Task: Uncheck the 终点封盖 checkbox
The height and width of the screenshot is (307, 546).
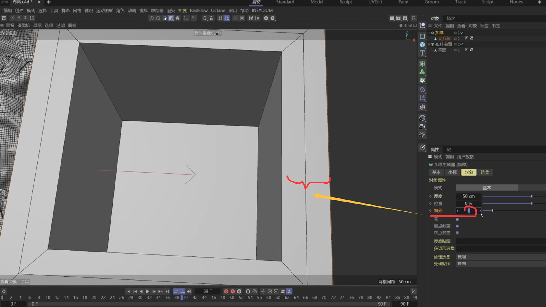Action: 457,233
